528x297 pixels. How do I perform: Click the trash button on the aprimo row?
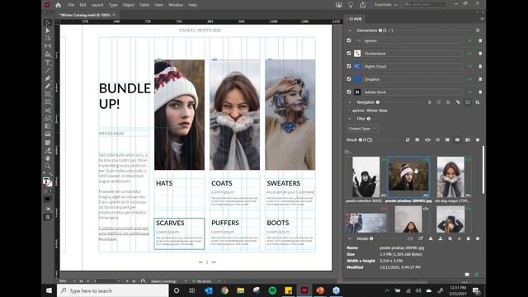click(x=480, y=40)
